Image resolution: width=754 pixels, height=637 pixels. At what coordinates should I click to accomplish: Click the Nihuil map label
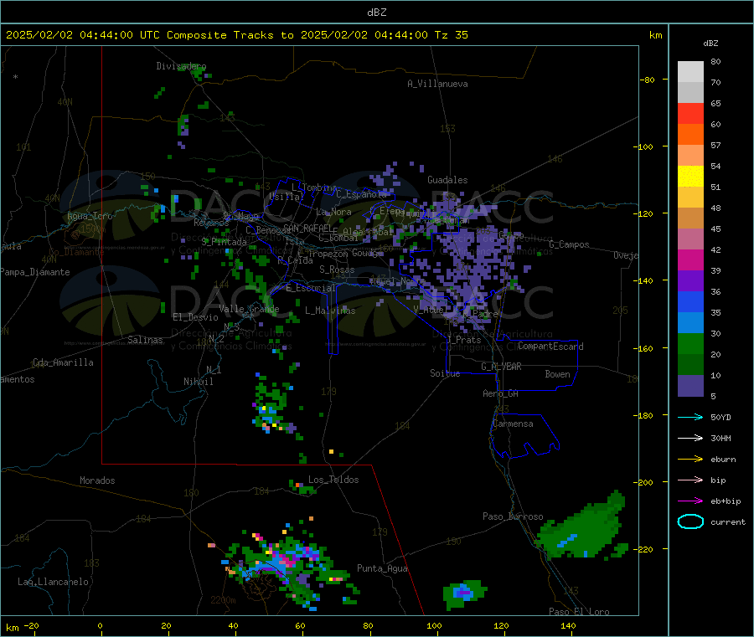tap(198, 382)
